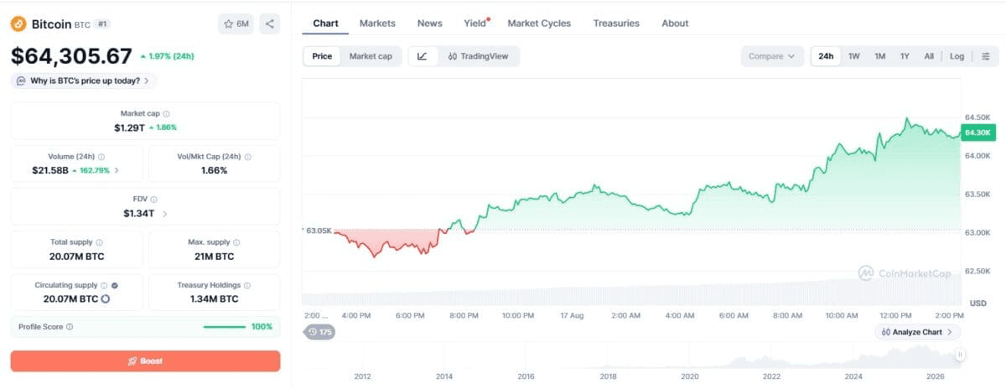
Task: Open the Compare dropdown
Action: pos(772,56)
